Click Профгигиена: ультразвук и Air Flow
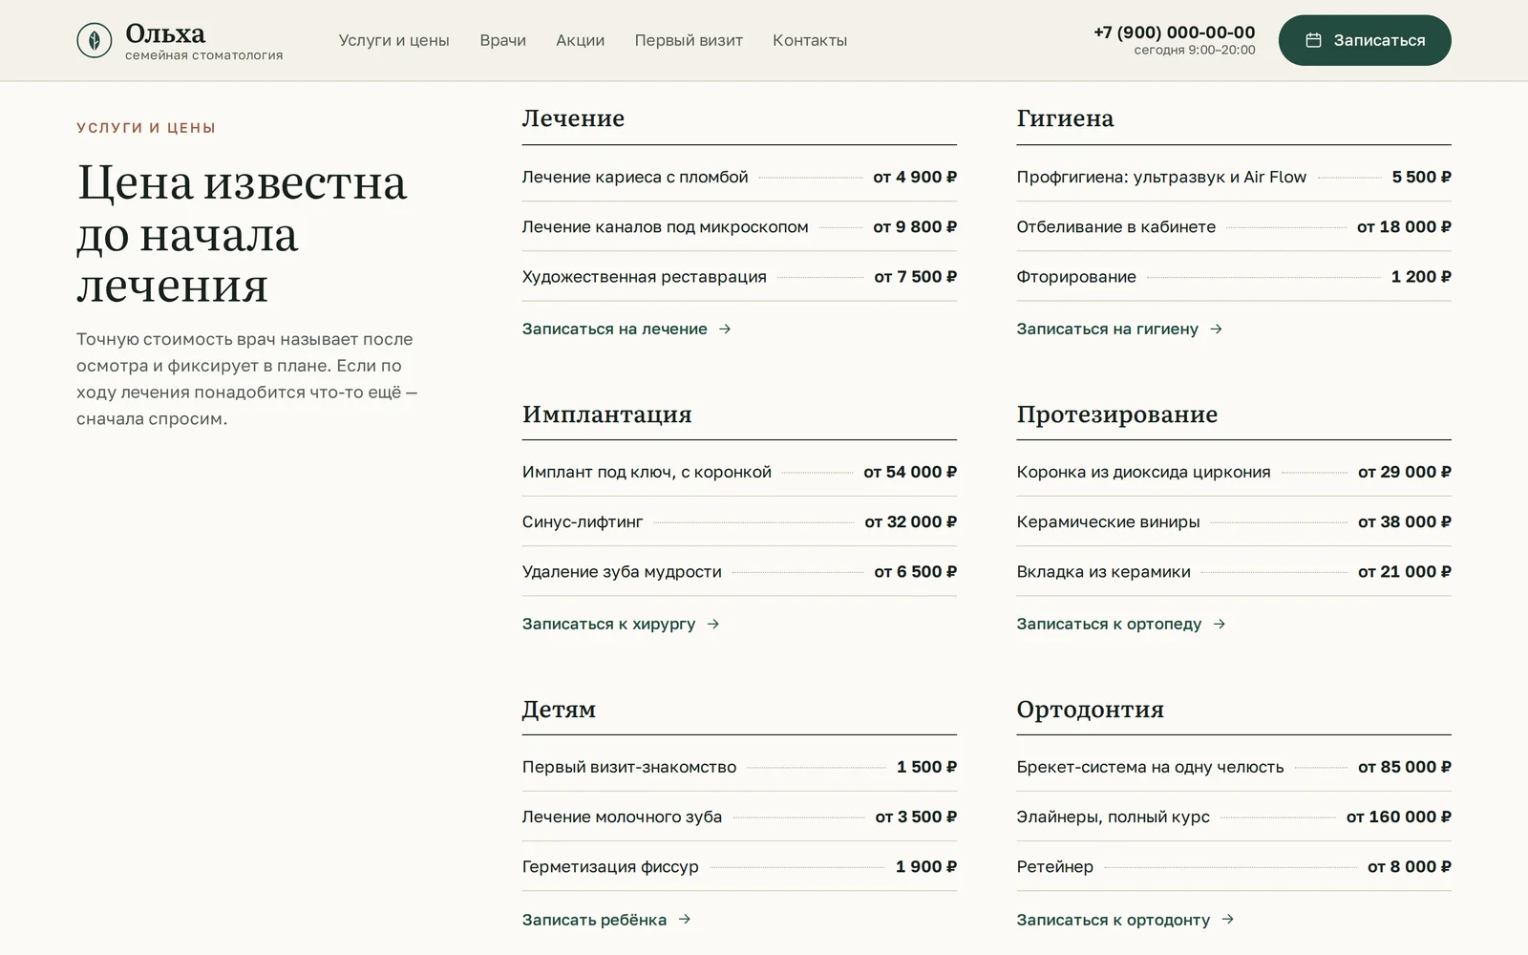Screen dimensions: 1528x955 click(1161, 177)
